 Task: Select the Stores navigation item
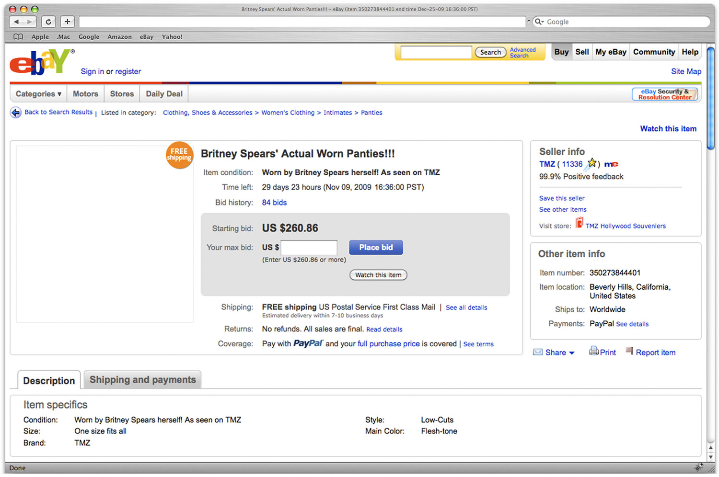(x=122, y=94)
